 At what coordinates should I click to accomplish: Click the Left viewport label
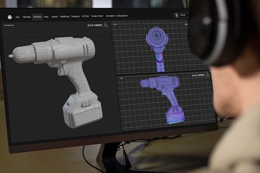click(x=121, y=78)
